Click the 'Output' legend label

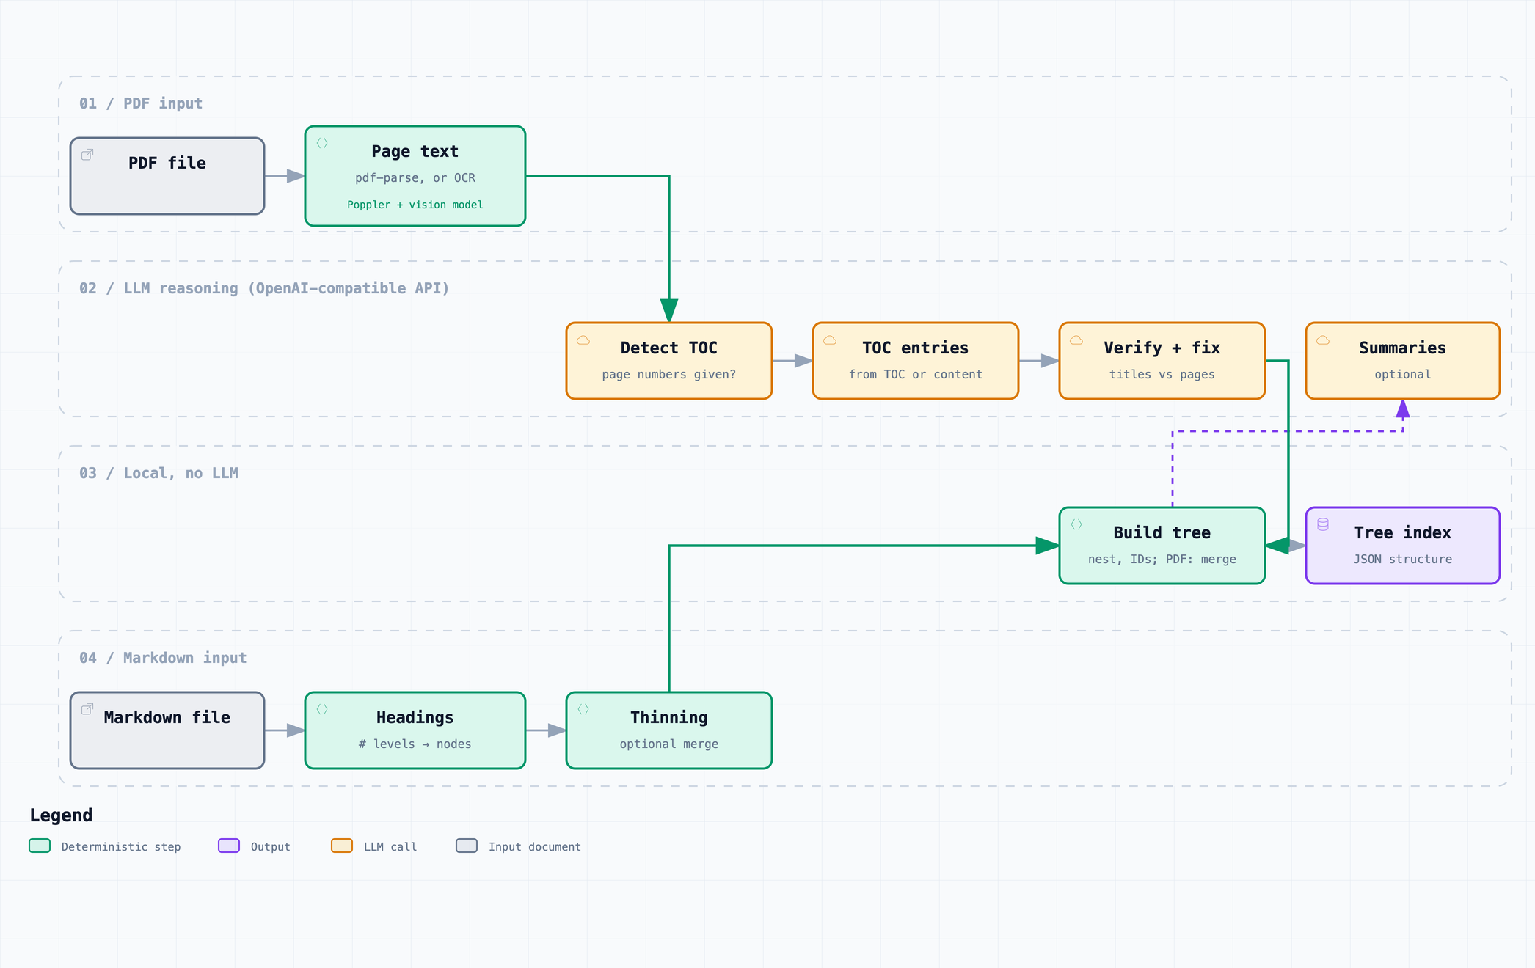271,846
